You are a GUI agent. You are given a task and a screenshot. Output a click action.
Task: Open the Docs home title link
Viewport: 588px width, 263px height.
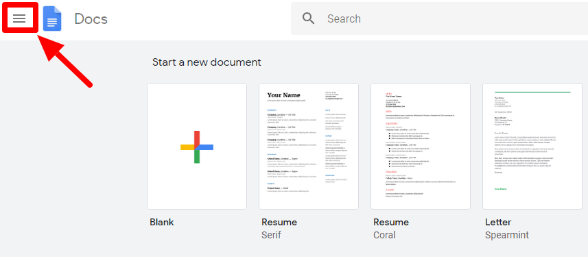[x=91, y=18]
